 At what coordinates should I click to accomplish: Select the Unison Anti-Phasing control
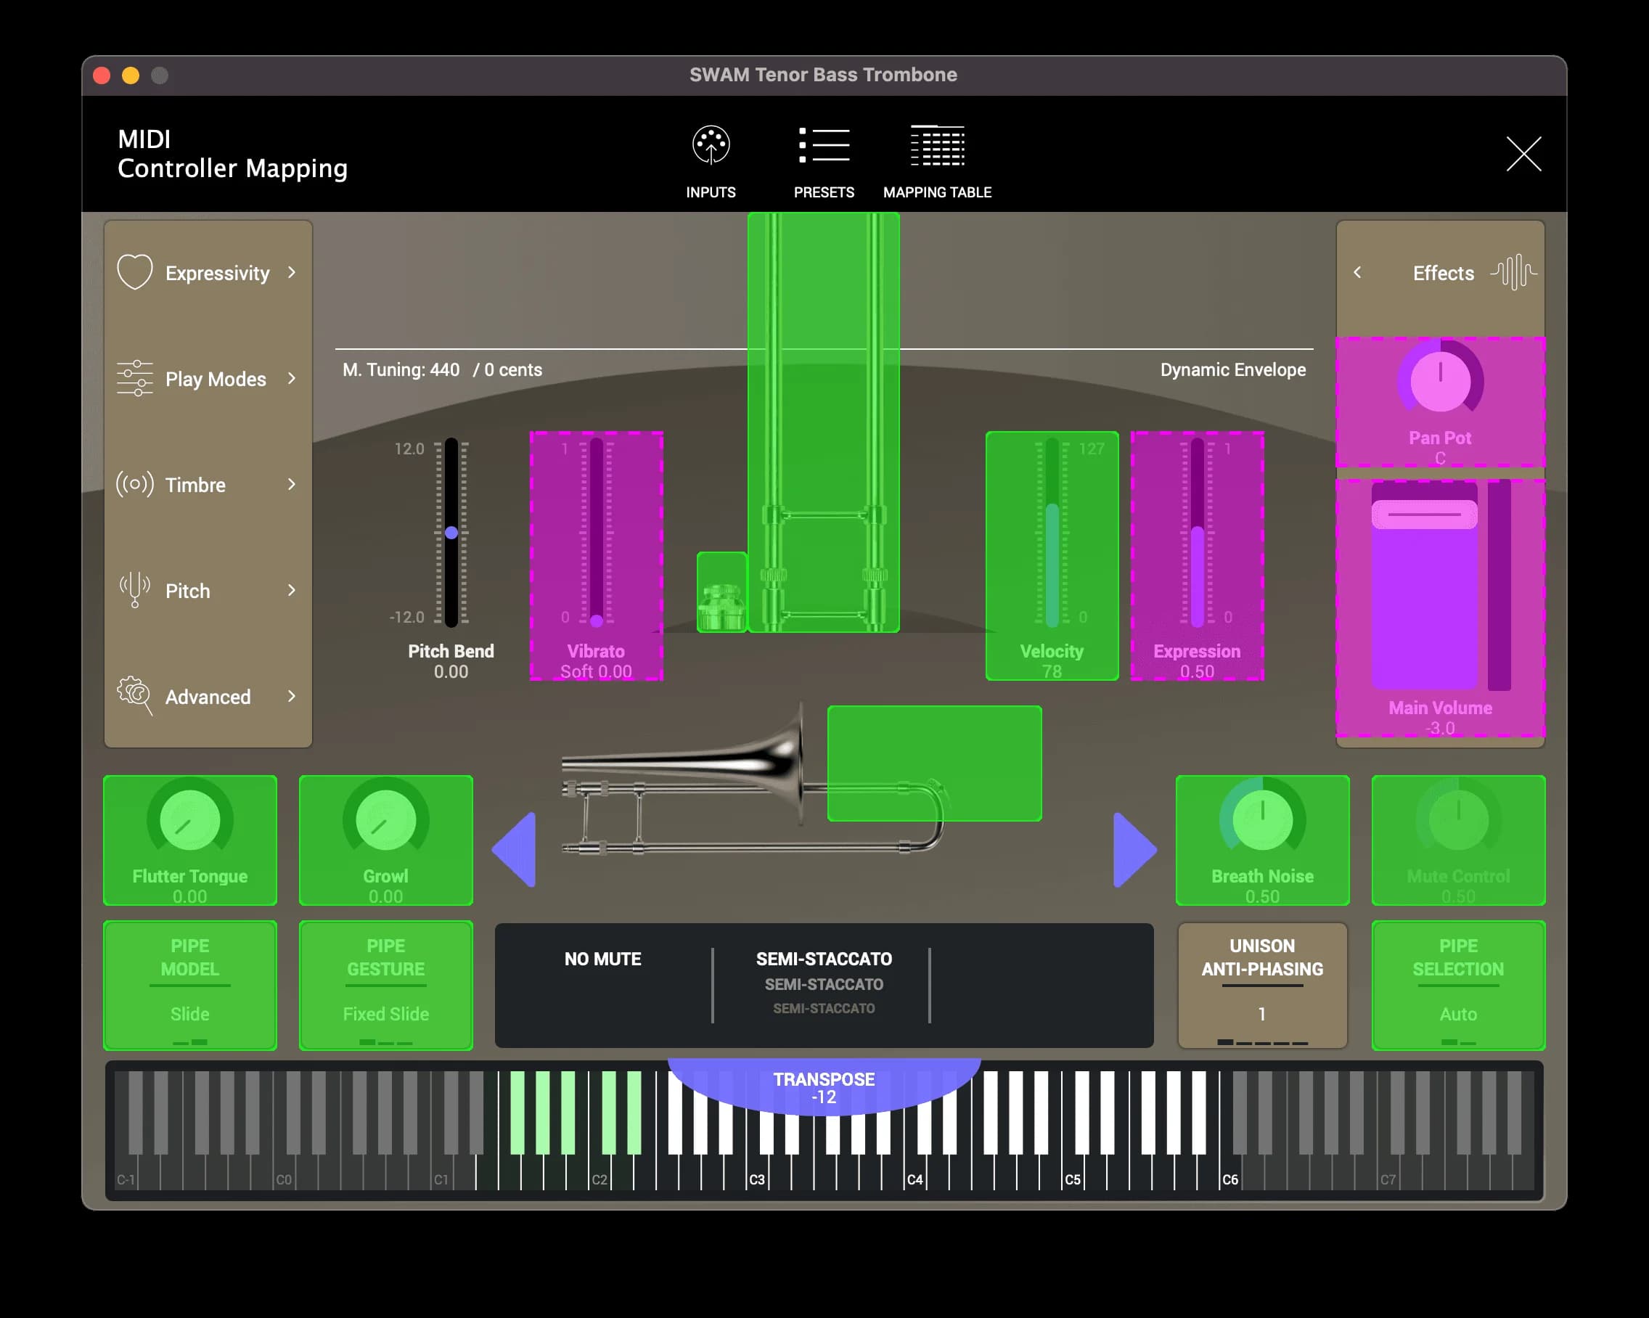click(1262, 986)
